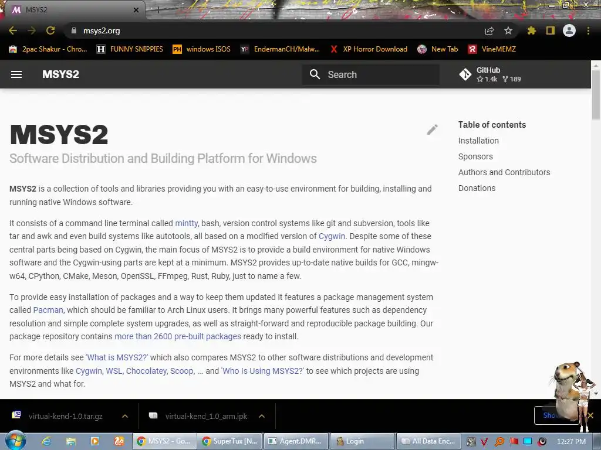
Task: Open the EndermanCH/Malw... bookmark
Action: 280,49
